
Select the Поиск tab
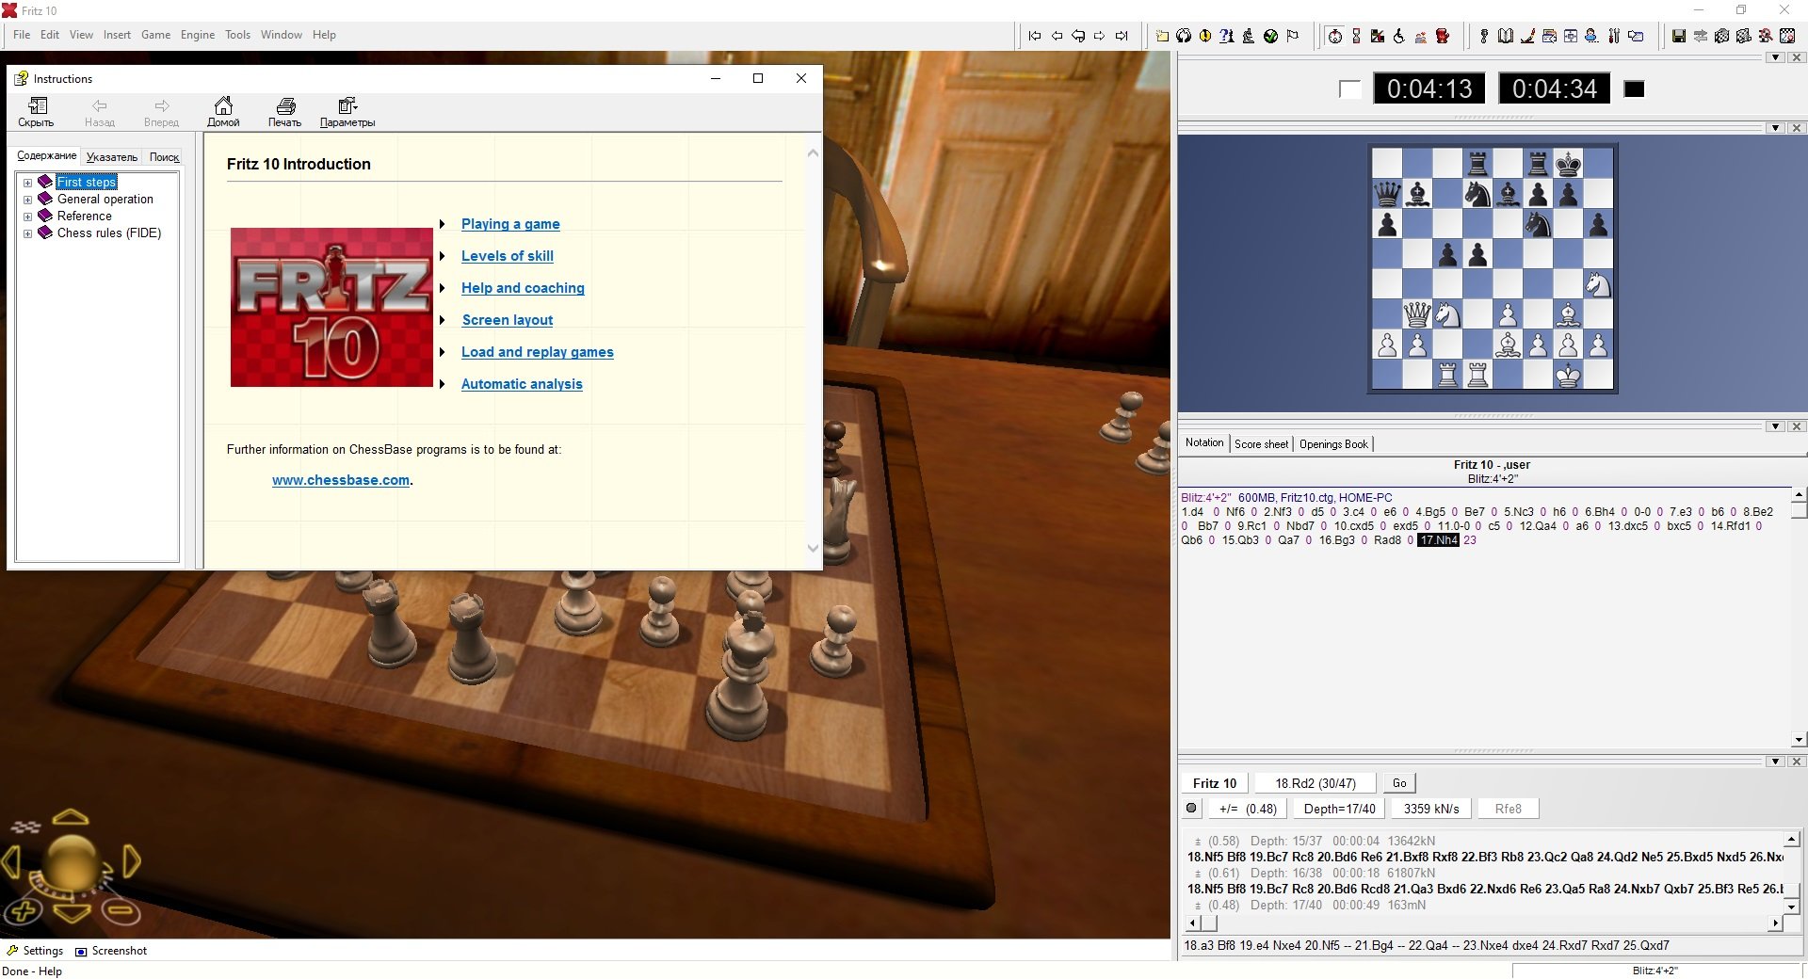coord(164,157)
